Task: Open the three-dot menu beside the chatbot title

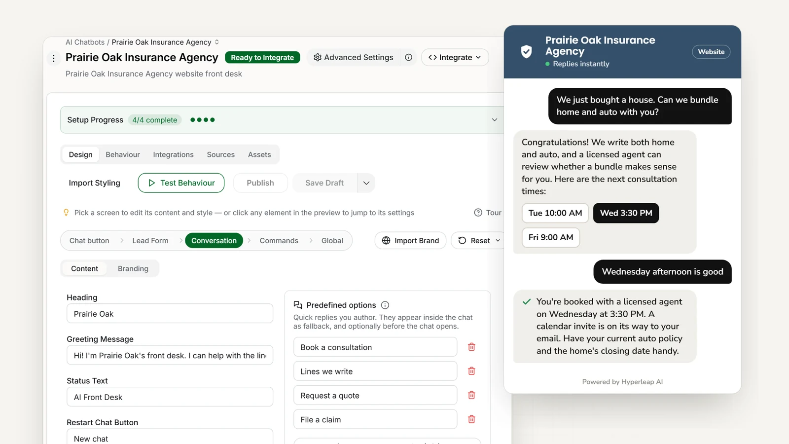Action: [53, 58]
